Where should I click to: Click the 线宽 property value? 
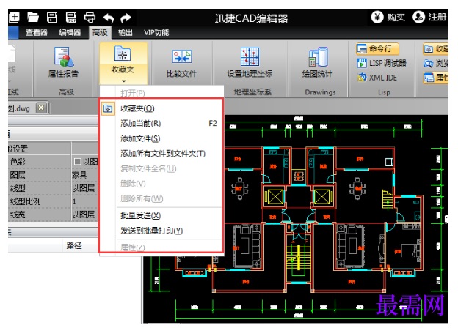click(85, 215)
